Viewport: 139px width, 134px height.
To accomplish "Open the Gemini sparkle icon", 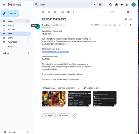I will coord(122,4).
